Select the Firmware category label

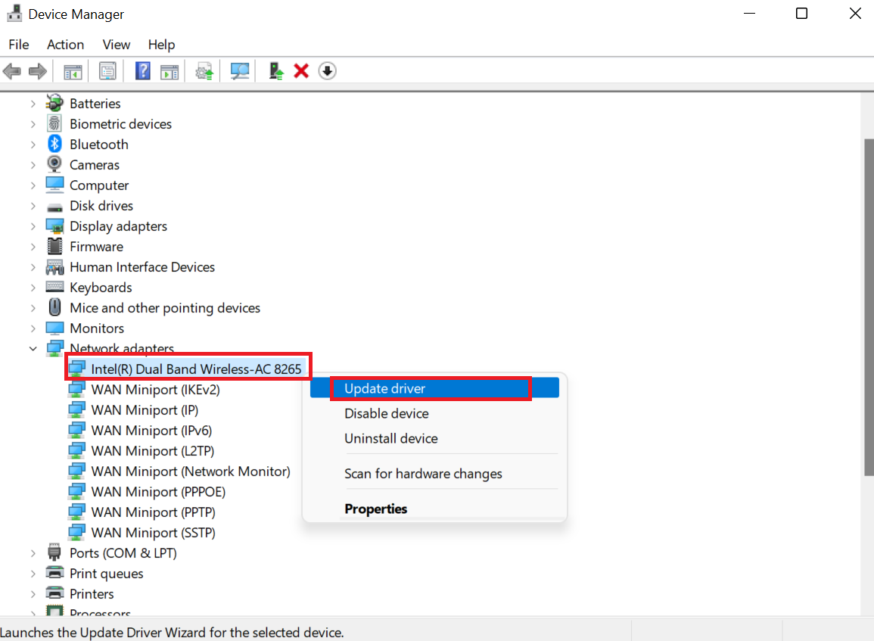point(96,247)
